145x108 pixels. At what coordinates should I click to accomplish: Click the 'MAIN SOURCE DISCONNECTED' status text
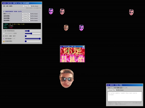click(x=33, y=8)
